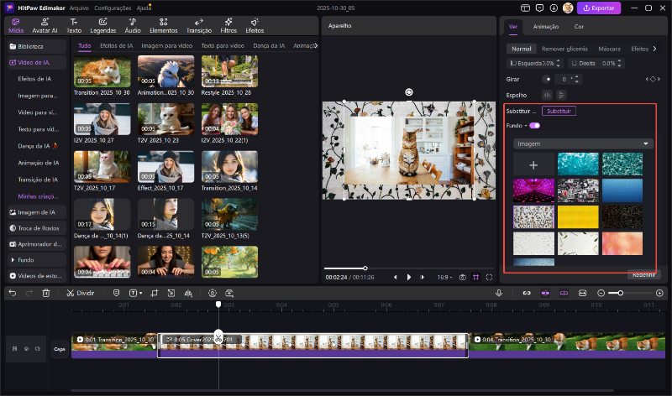Screen dimensions: 672x396
Task: Open the Arquivo menu
Action: (x=79, y=8)
